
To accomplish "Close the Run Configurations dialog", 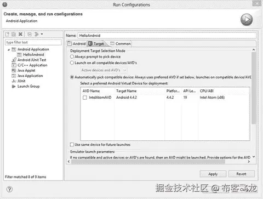I will coord(257,3).
